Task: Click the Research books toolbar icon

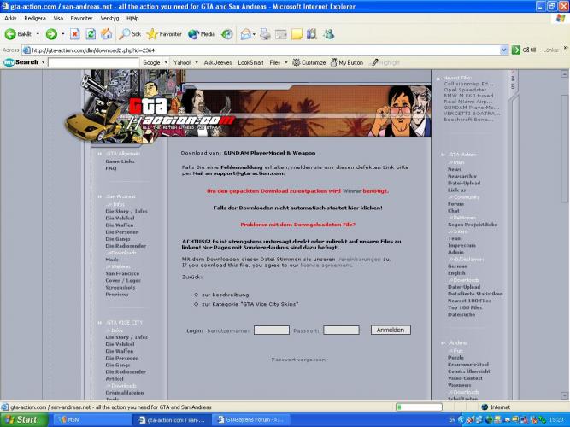Action: [x=312, y=34]
